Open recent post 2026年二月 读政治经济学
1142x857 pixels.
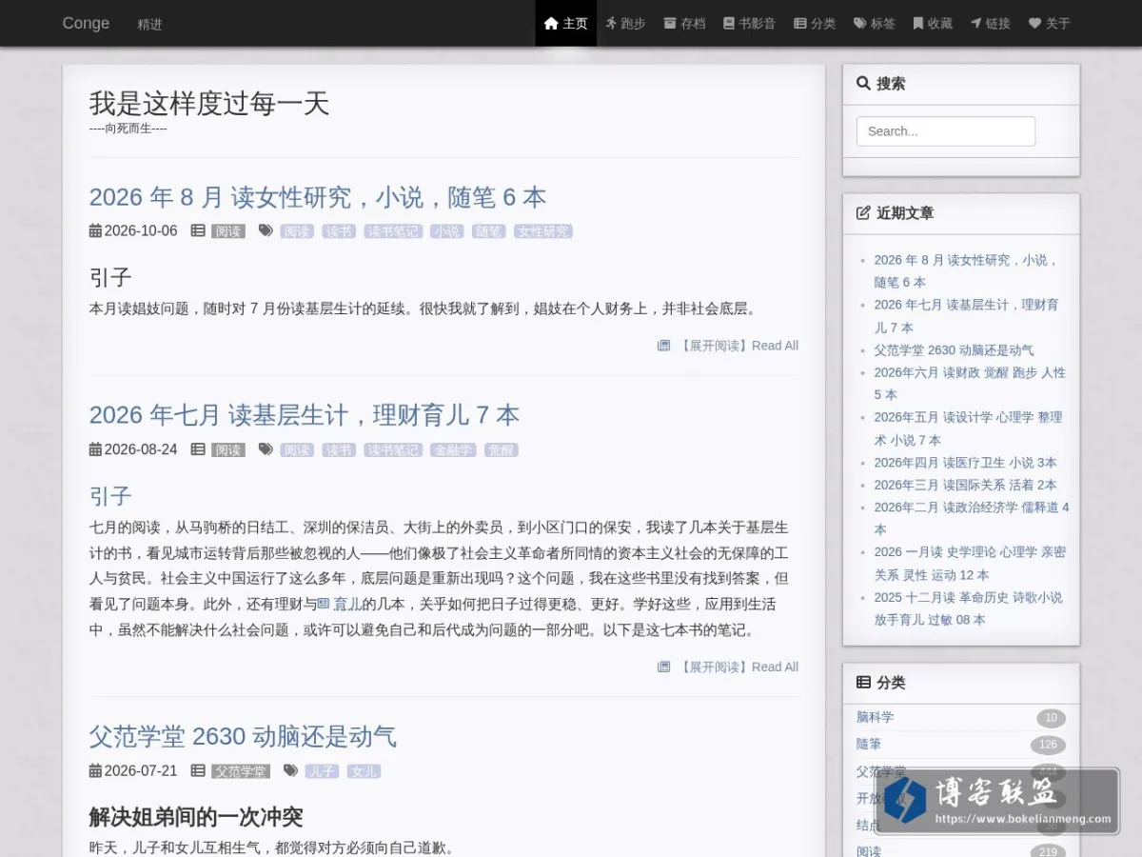[x=972, y=518]
